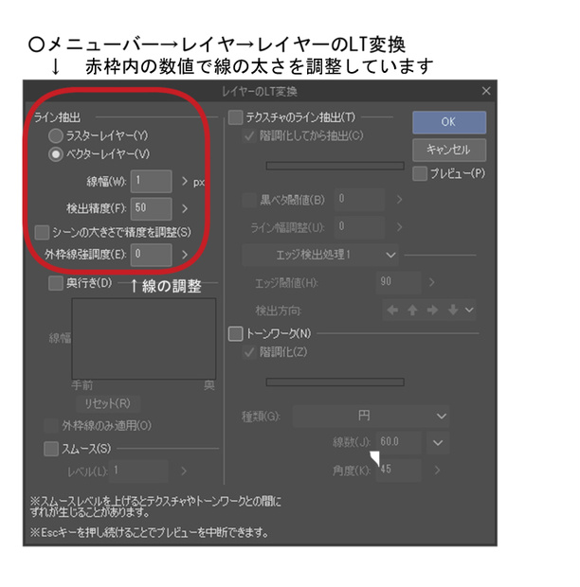The width and height of the screenshot is (580, 587).
Task: Tick the 奥行き(D) checkbox
Action: tap(56, 283)
